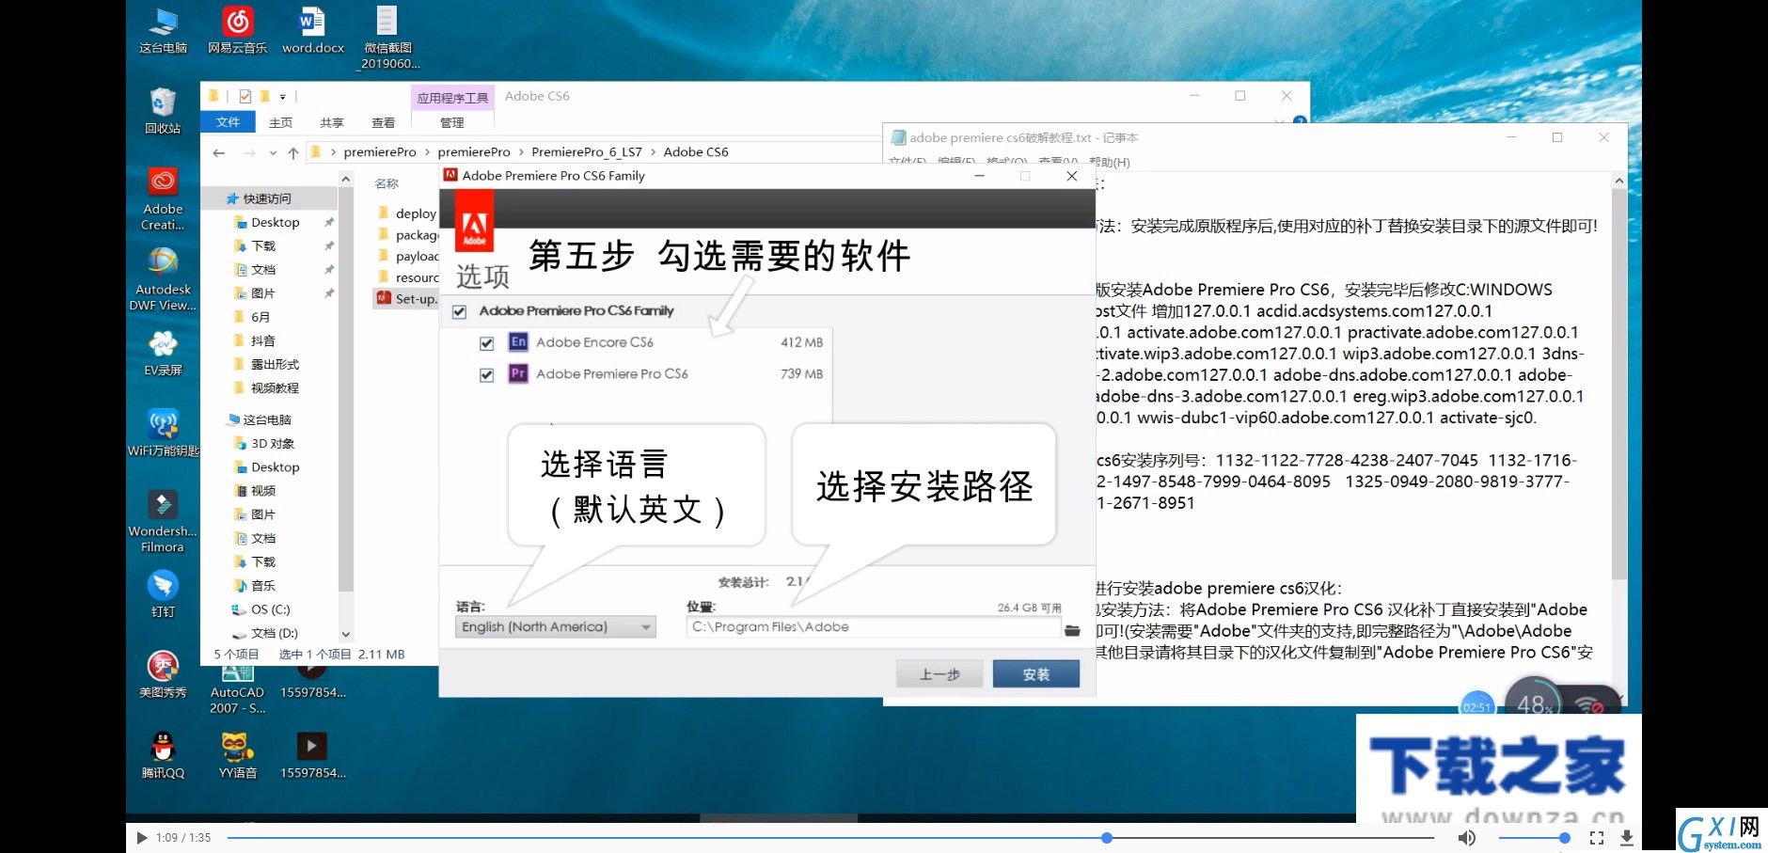Select 视频教程 folder in quick access
Screen dimensions: 1768x853
click(265, 387)
